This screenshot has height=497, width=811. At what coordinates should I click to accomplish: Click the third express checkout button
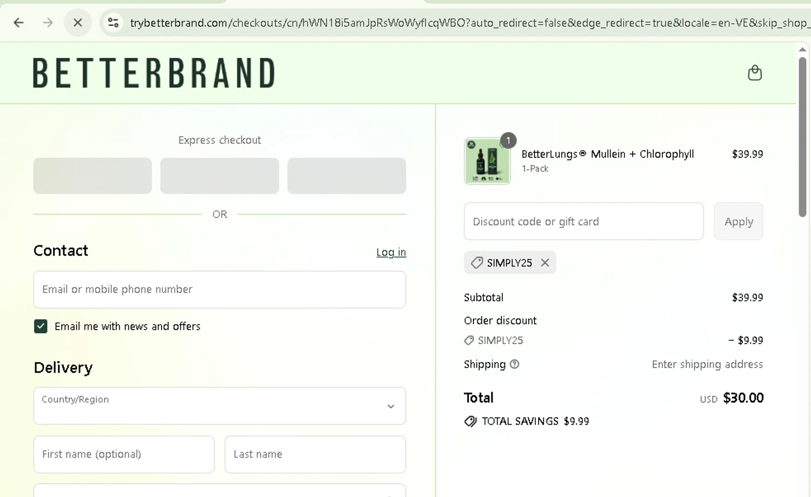tap(347, 176)
